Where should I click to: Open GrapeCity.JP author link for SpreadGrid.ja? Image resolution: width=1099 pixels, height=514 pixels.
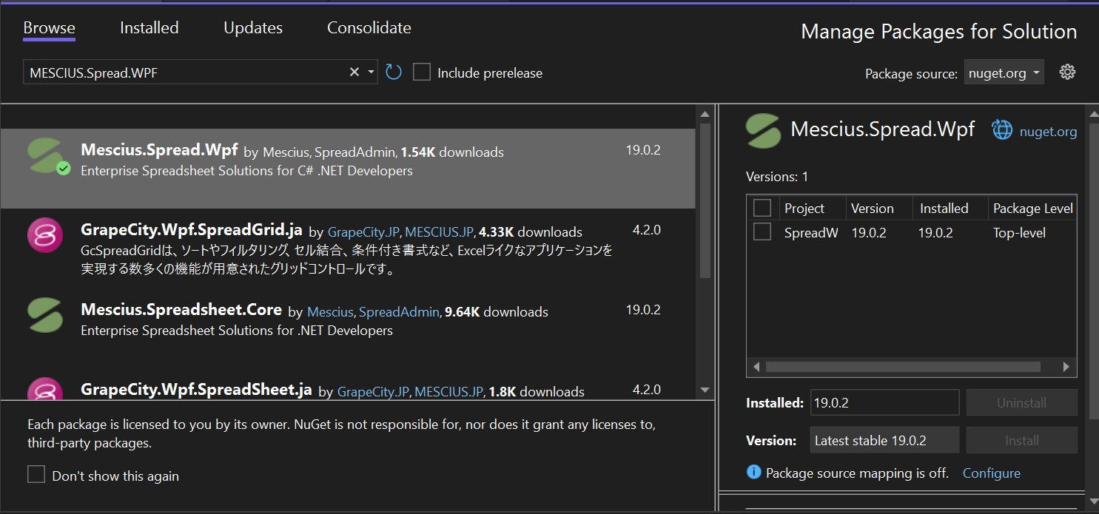coord(364,232)
